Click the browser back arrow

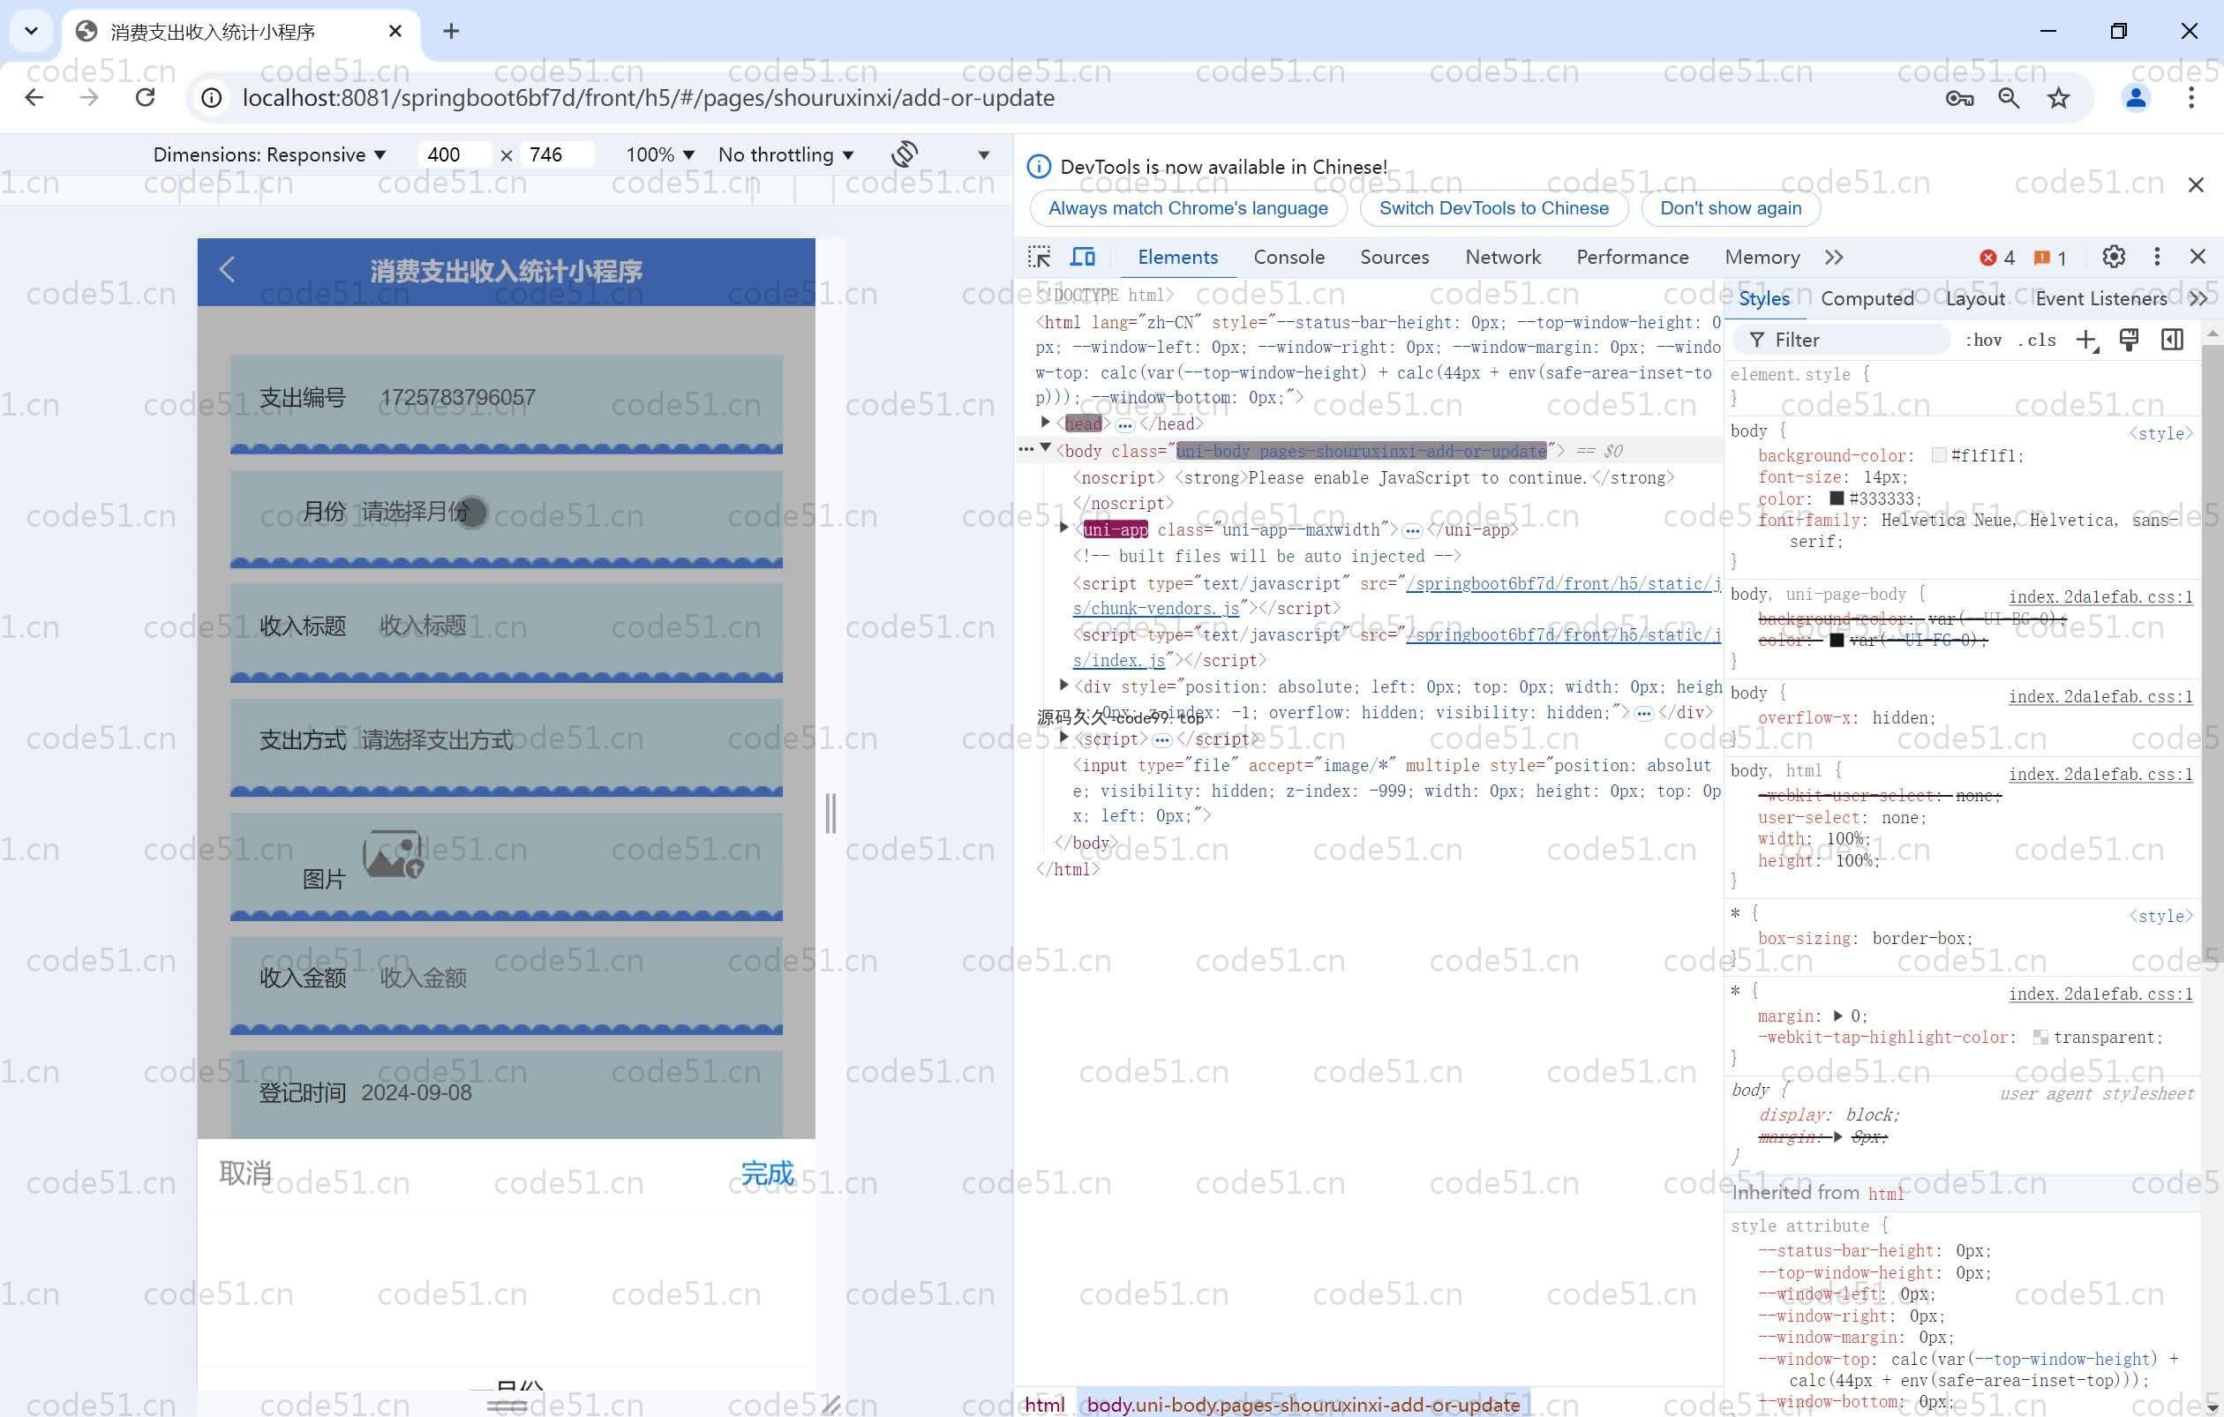click(x=34, y=98)
